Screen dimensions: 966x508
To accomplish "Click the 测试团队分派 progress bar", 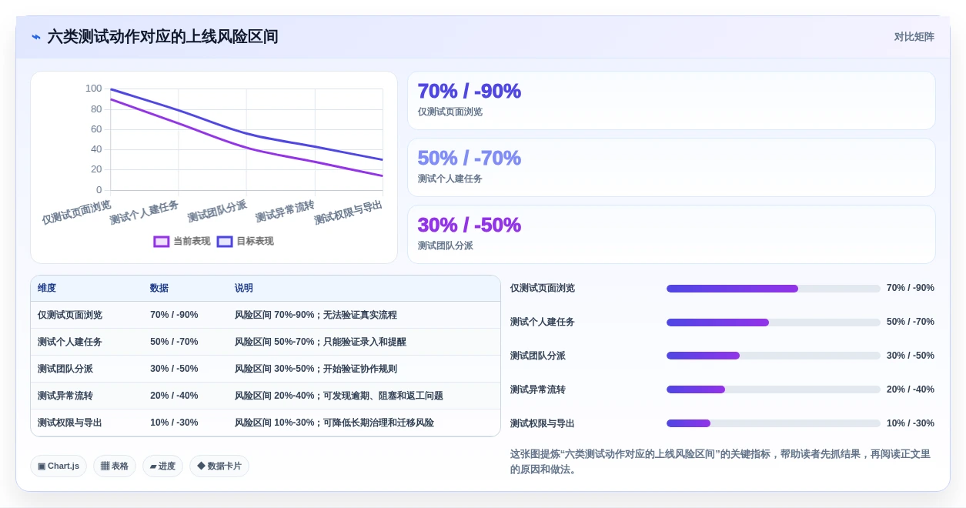I will click(x=773, y=356).
